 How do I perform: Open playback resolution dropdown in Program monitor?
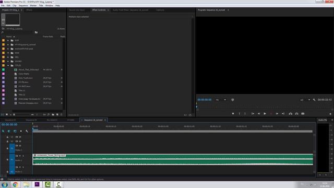pos(305,100)
